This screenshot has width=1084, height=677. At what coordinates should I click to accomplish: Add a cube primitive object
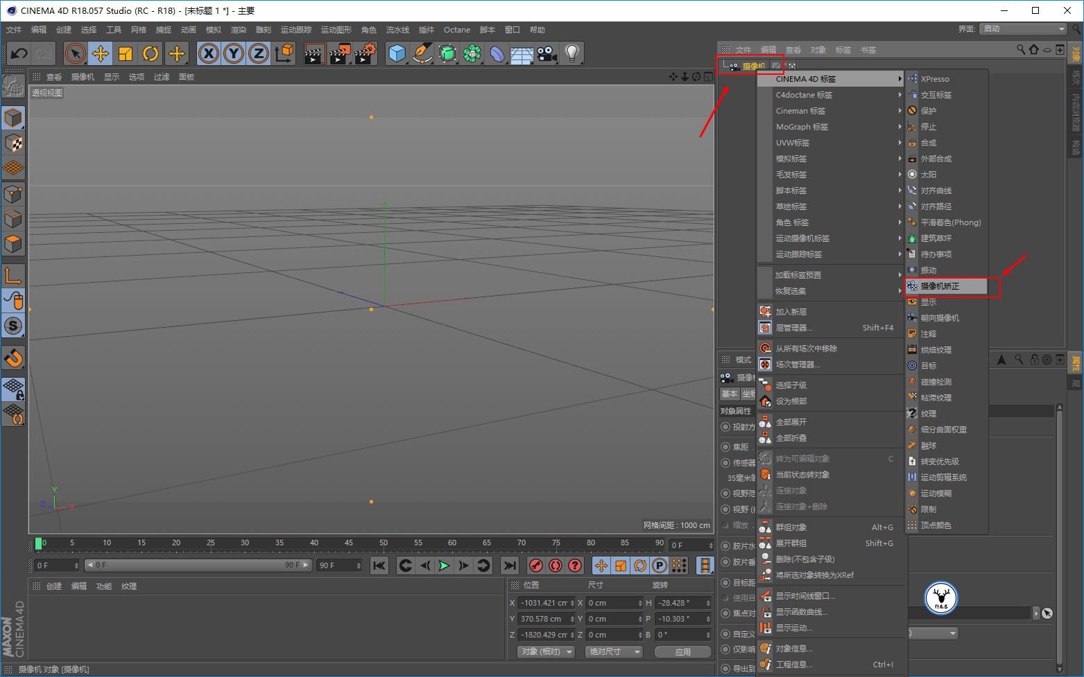(397, 53)
